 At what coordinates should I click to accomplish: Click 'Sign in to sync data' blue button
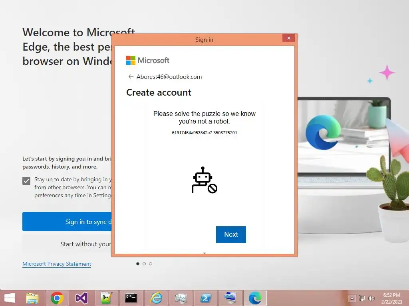[67, 222]
